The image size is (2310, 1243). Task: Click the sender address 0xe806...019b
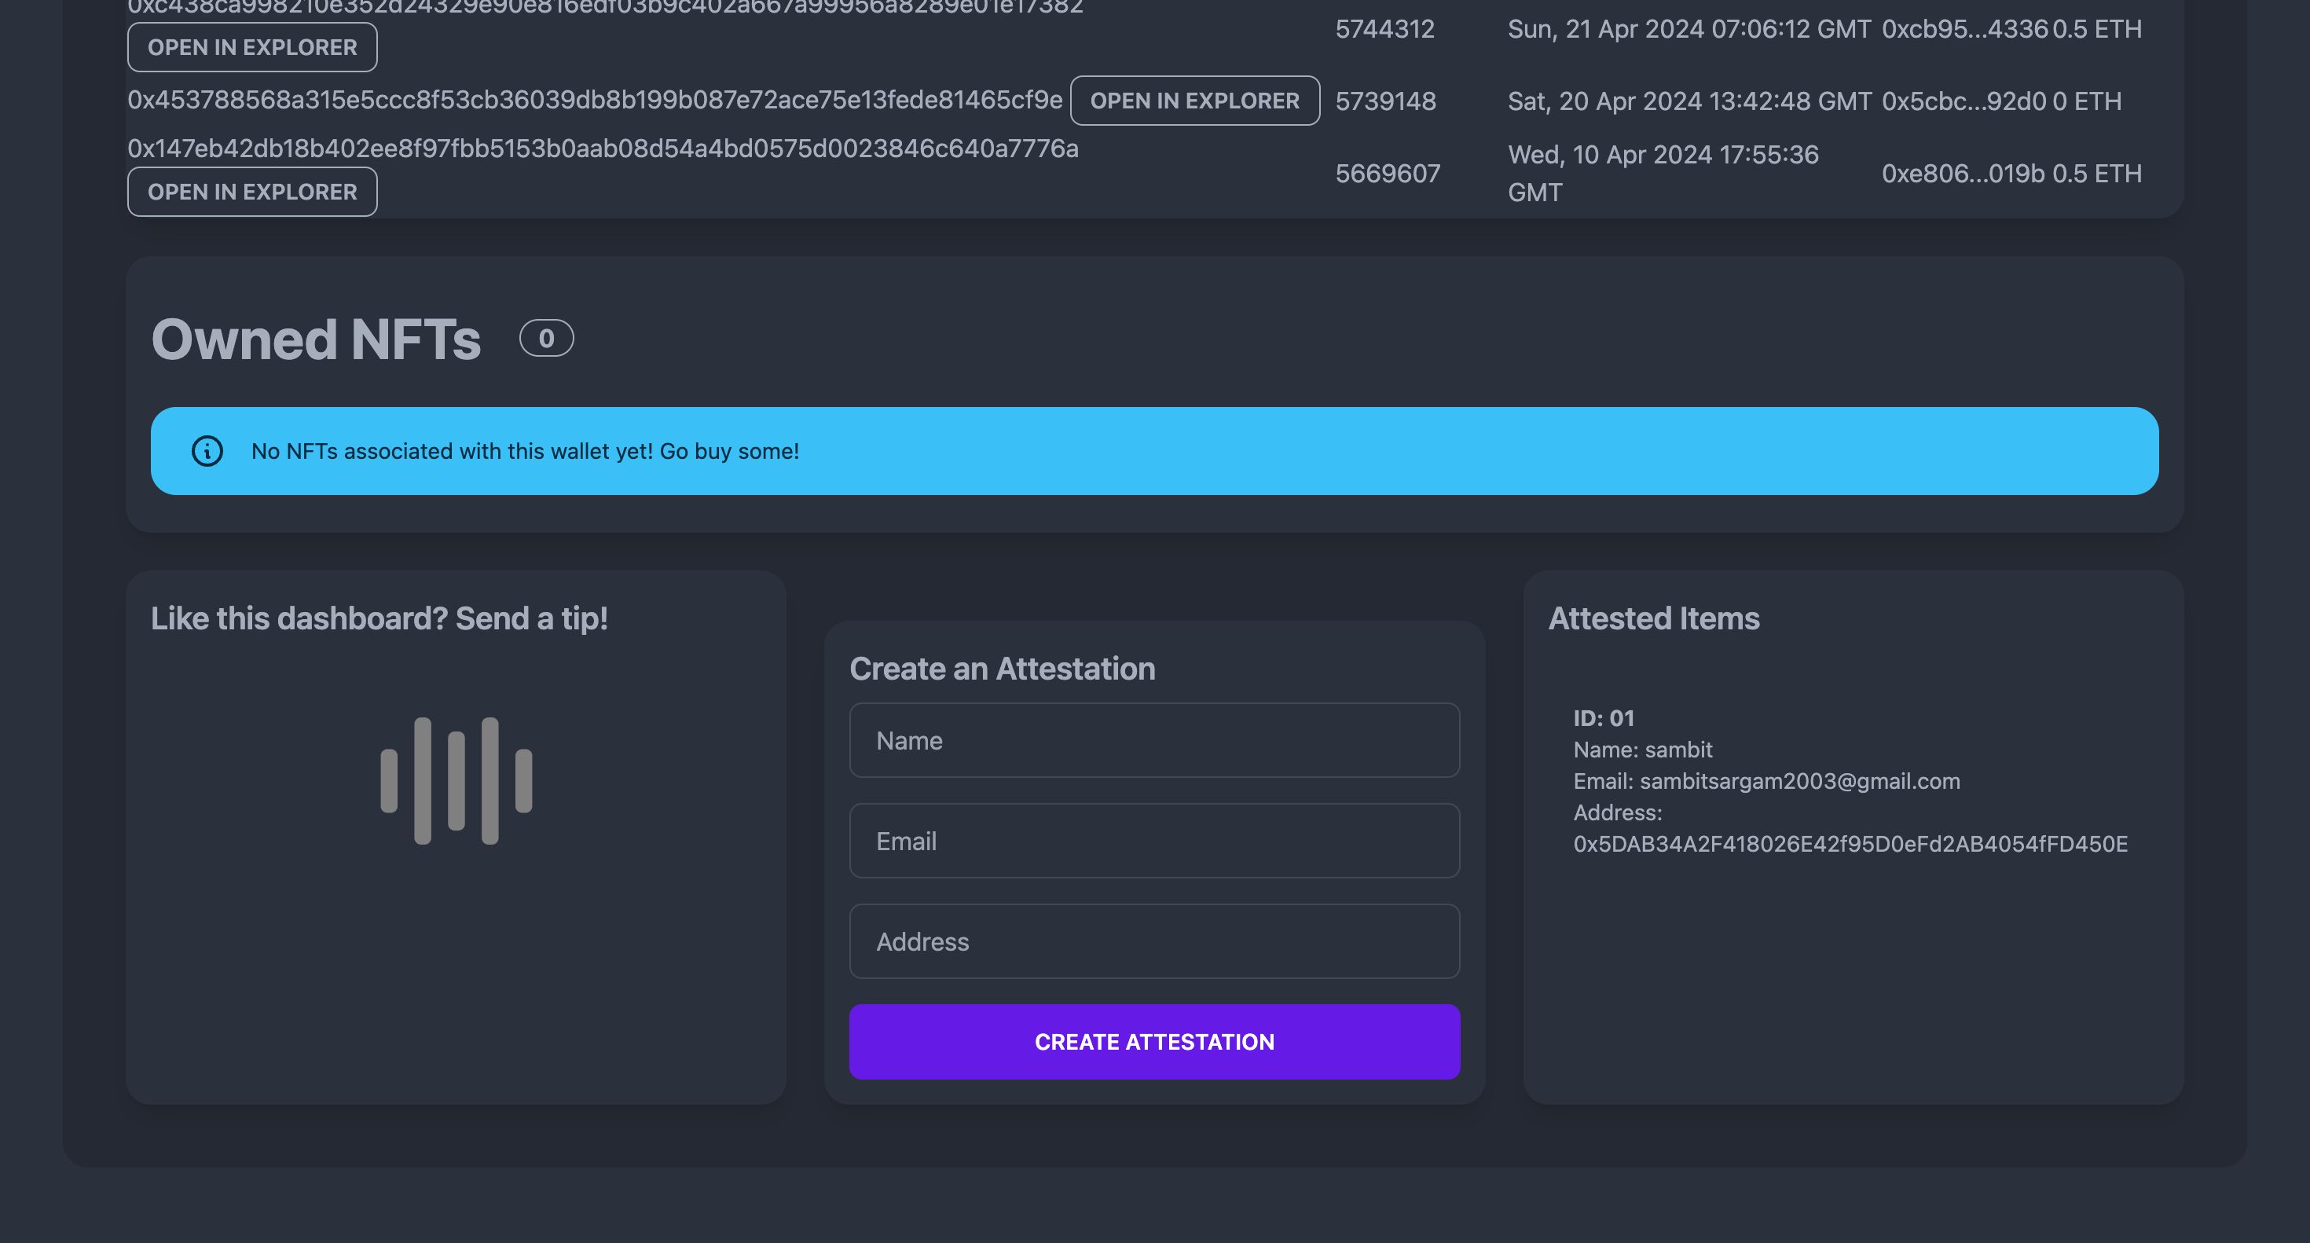point(1963,173)
